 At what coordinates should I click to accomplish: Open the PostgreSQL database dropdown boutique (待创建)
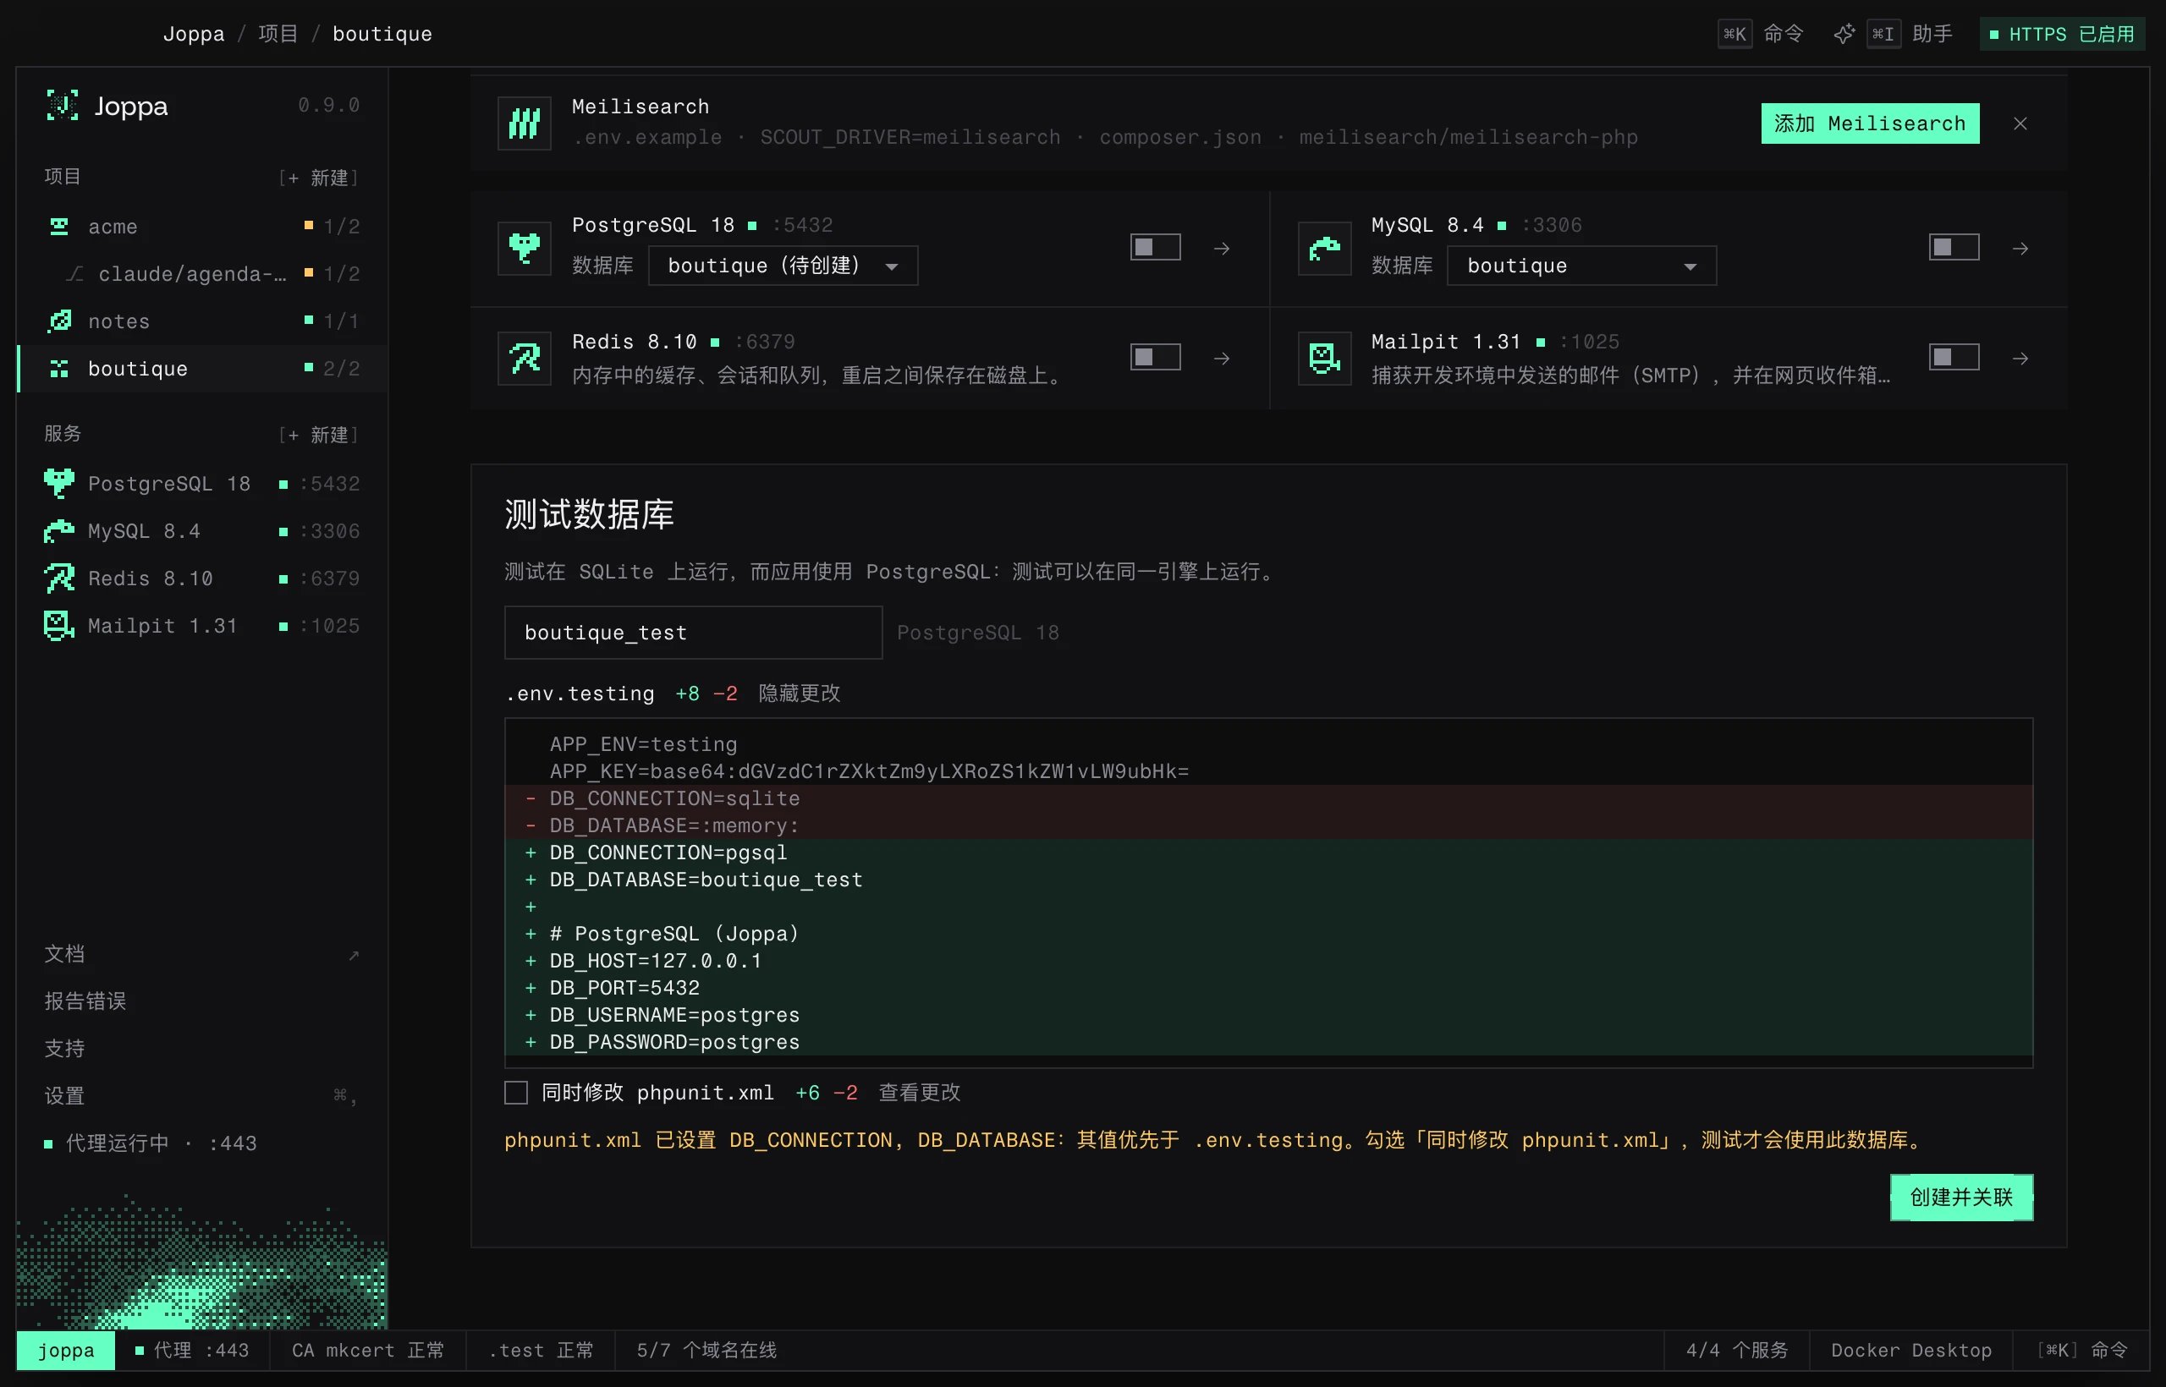(x=783, y=266)
